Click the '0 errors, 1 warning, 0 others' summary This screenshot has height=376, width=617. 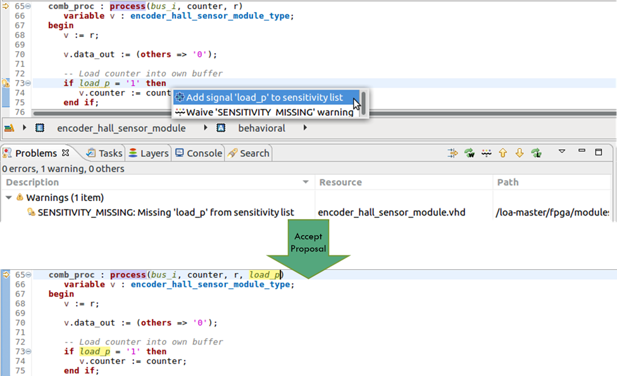(63, 169)
